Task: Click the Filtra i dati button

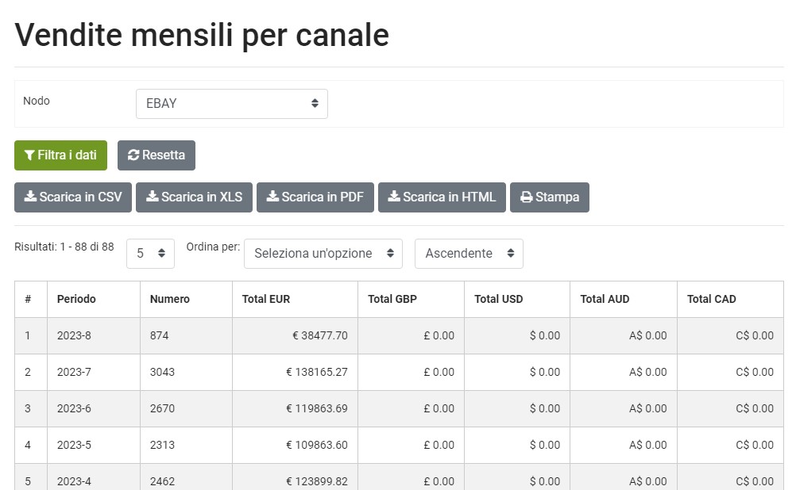Action: pos(60,155)
